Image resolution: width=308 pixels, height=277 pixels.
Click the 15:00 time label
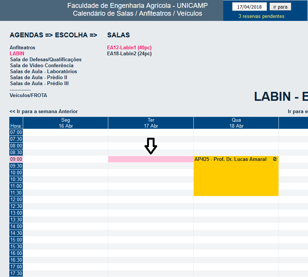(16, 240)
